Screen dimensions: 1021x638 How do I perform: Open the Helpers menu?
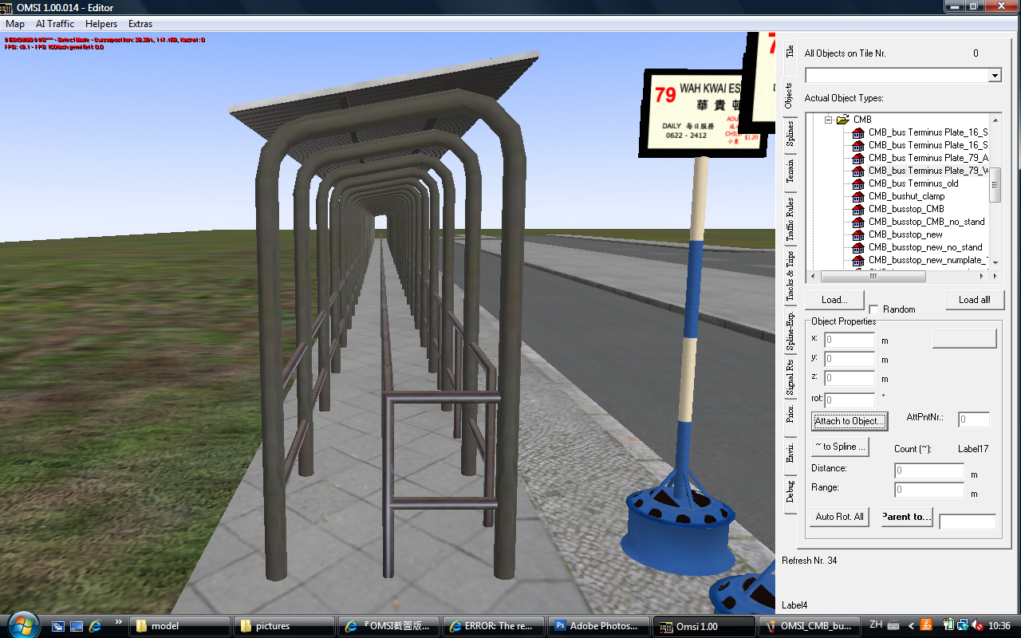point(101,24)
